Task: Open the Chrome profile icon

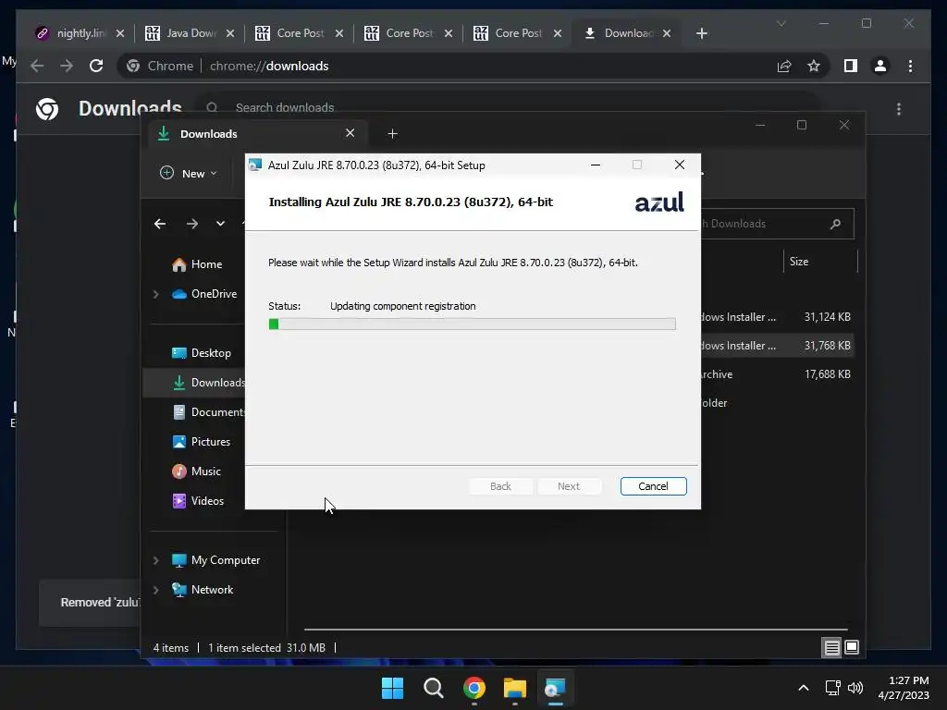Action: 880,66
